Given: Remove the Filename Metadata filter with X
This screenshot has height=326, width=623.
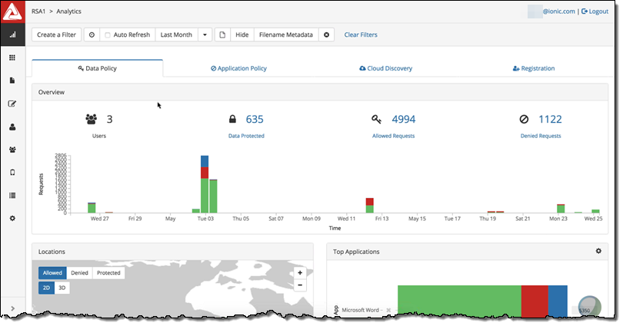Looking at the screenshot, I should [x=326, y=35].
